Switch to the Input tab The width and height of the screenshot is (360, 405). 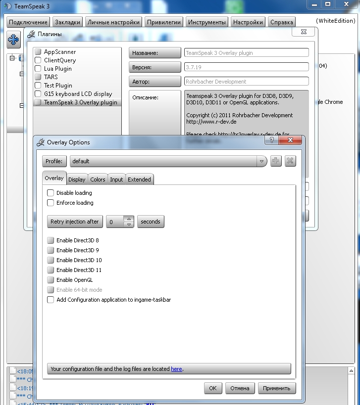click(x=116, y=179)
